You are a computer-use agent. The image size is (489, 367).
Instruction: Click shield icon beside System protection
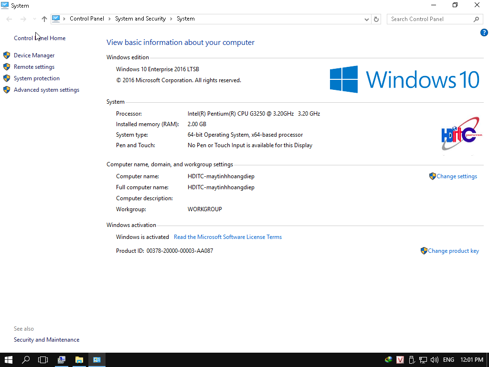7,78
